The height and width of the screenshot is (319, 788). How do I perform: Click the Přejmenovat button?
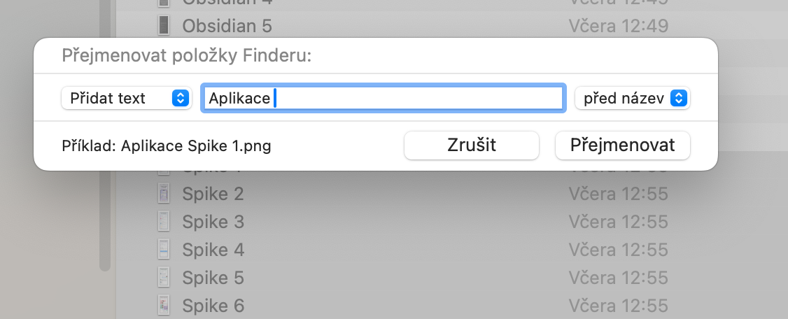(x=622, y=146)
